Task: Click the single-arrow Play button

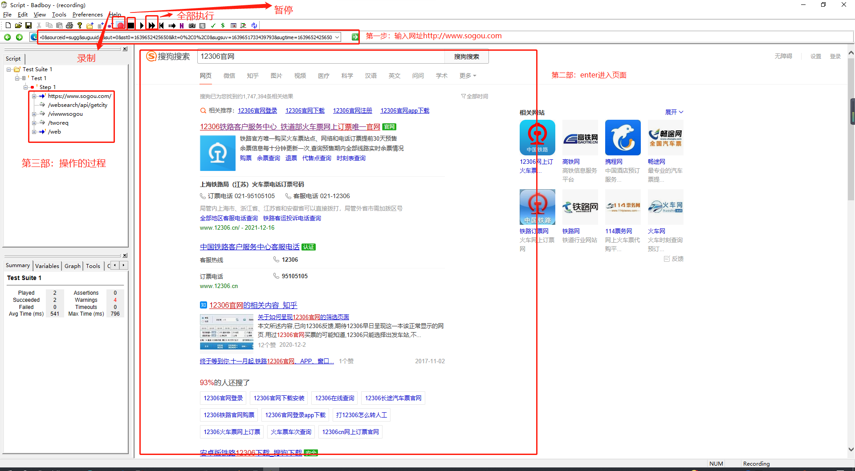Action: (x=142, y=25)
